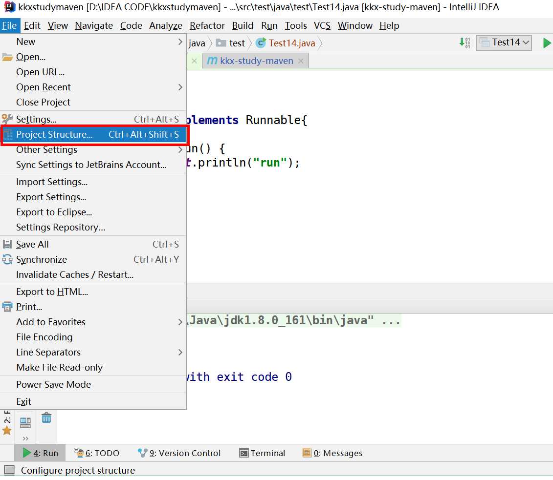Choose Export to HTML...

[93, 292]
